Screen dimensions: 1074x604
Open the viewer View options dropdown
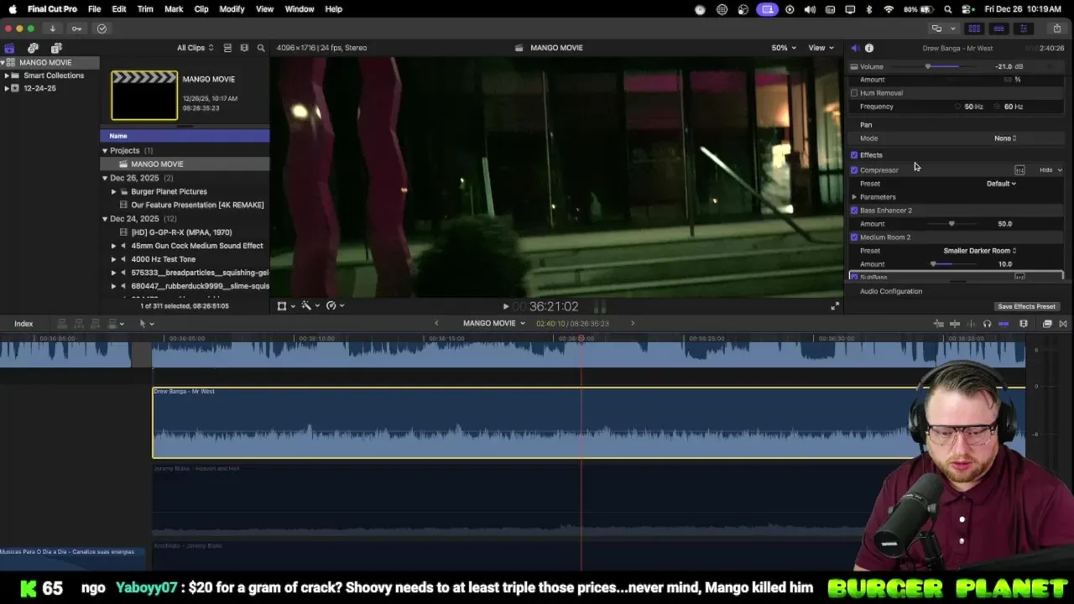pos(820,48)
